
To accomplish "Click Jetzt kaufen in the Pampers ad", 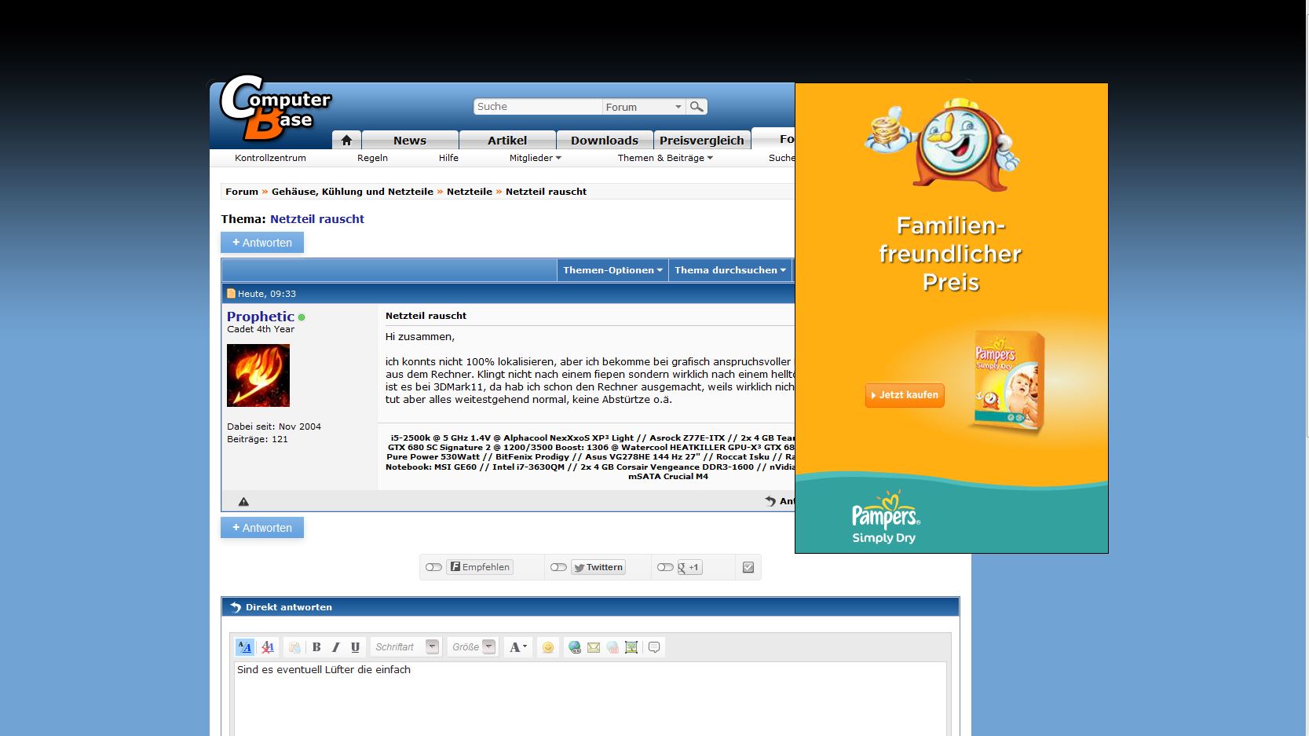I will 905,395.
